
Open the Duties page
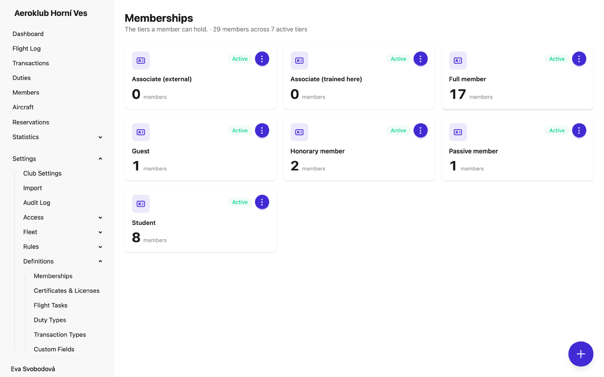(22, 78)
